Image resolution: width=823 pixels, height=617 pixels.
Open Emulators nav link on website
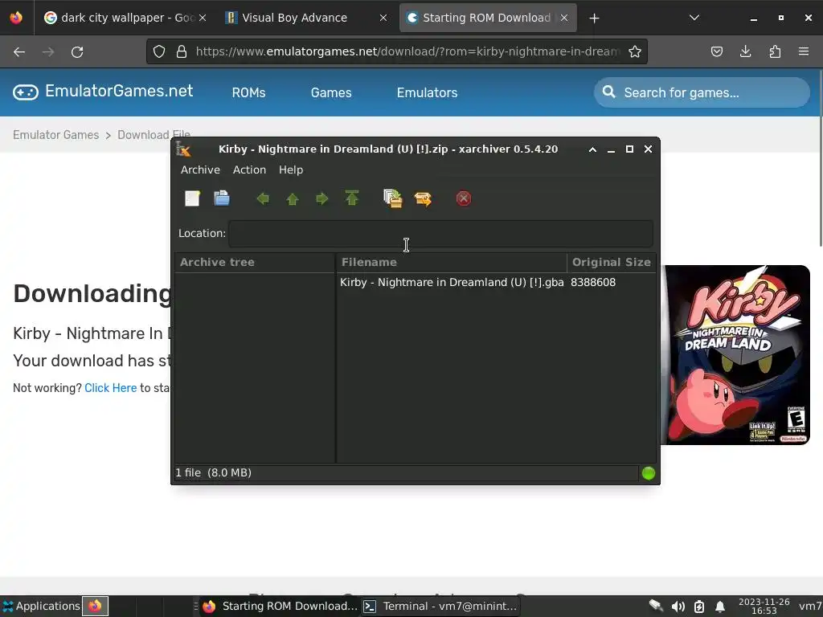point(428,93)
